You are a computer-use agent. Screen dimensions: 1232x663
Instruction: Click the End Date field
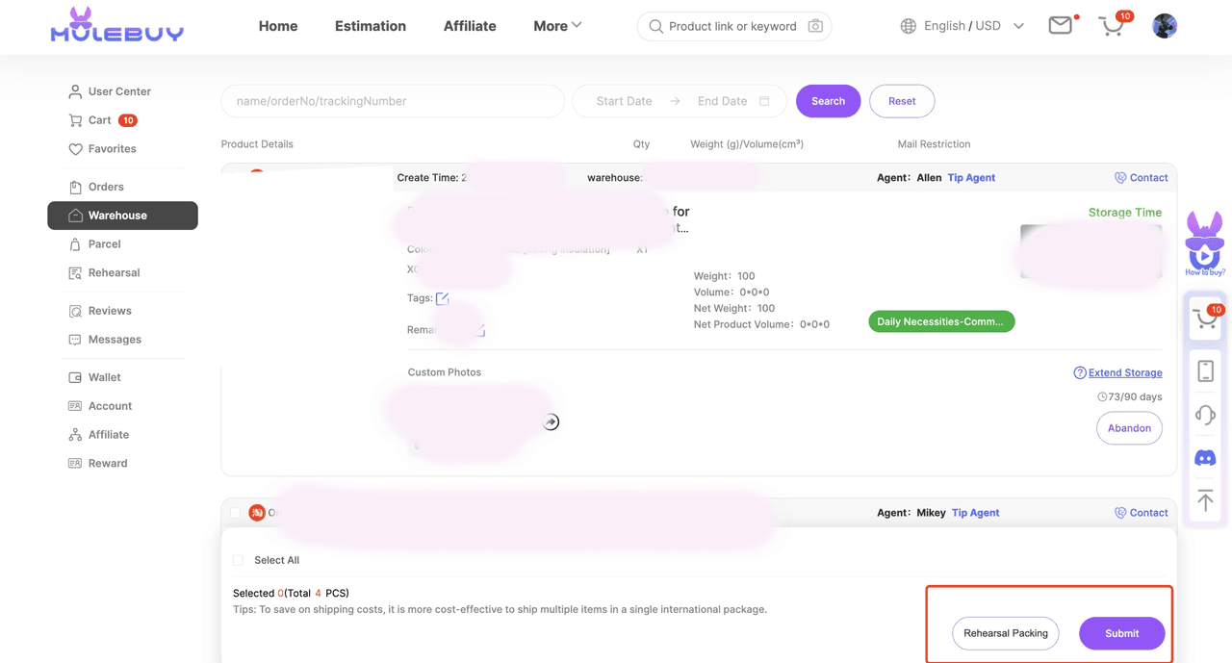click(x=722, y=101)
